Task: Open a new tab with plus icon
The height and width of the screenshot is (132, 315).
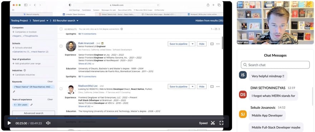Action: coord(213,5)
